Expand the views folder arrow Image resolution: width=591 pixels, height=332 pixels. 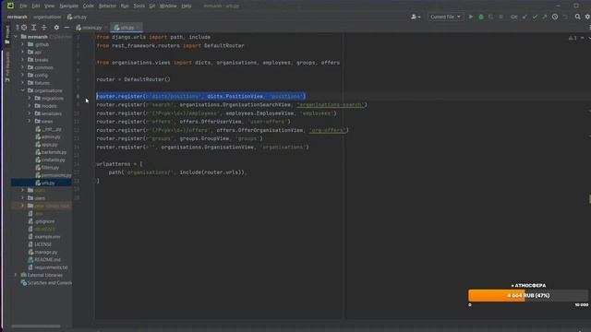[x=30, y=121]
